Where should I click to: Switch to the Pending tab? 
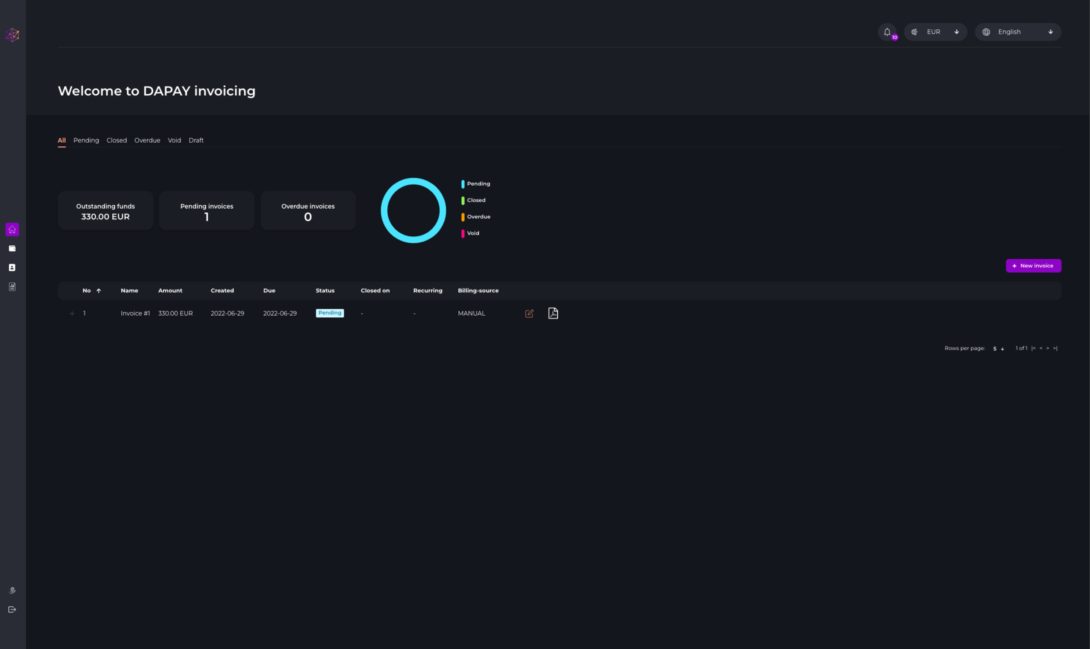click(86, 141)
